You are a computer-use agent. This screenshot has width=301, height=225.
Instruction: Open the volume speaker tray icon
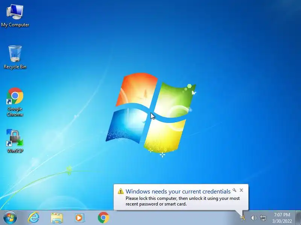pyautogui.click(x=254, y=218)
